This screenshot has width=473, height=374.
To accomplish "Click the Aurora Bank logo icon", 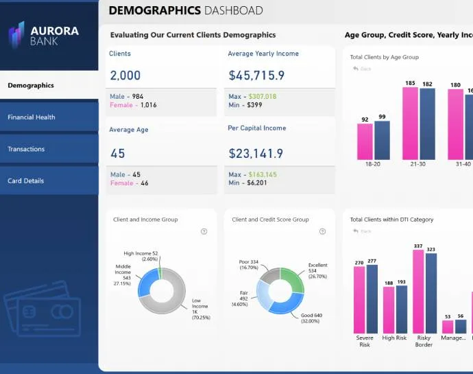I will pos(16,35).
